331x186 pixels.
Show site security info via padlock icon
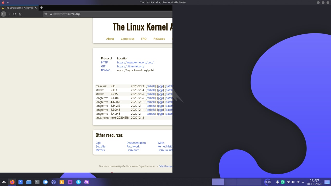pyautogui.click(x=51, y=14)
